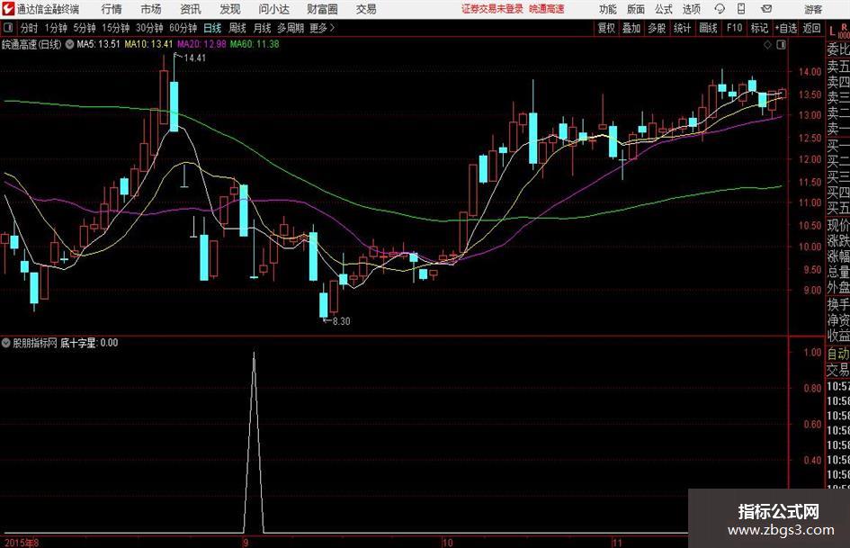Image resolution: width=850 pixels, height=548 pixels.
Task: Switch to the 1分钟 period tab
Action: coord(56,28)
